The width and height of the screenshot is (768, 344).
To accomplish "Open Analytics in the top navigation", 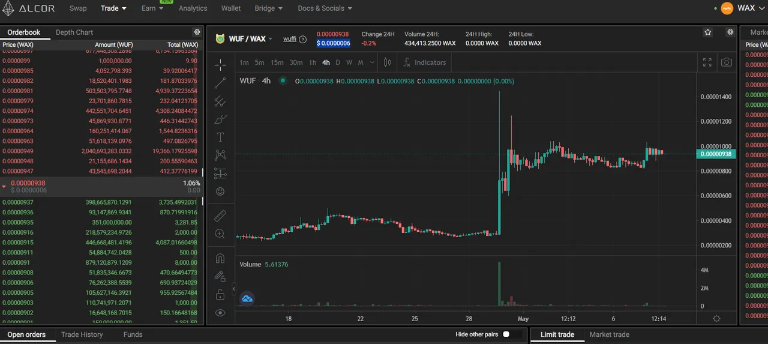I will [193, 8].
